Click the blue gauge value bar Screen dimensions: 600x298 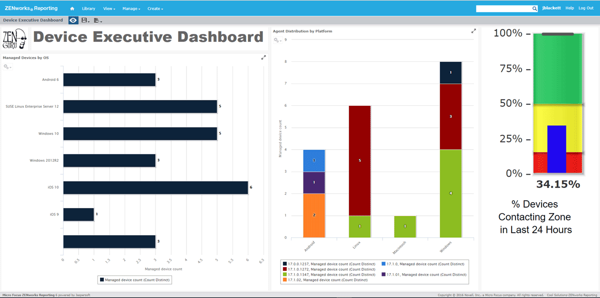(557, 149)
